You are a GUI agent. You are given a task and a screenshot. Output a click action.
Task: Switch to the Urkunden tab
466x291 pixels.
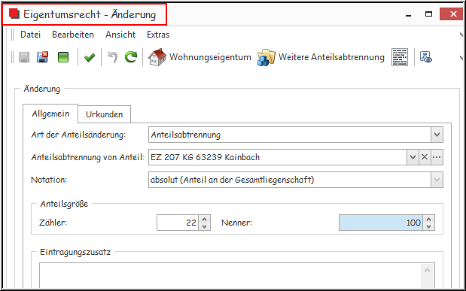click(x=105, y=114)
